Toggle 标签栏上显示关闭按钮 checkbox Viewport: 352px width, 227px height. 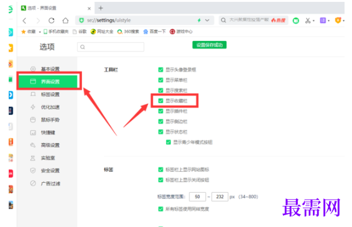point(160,180)
